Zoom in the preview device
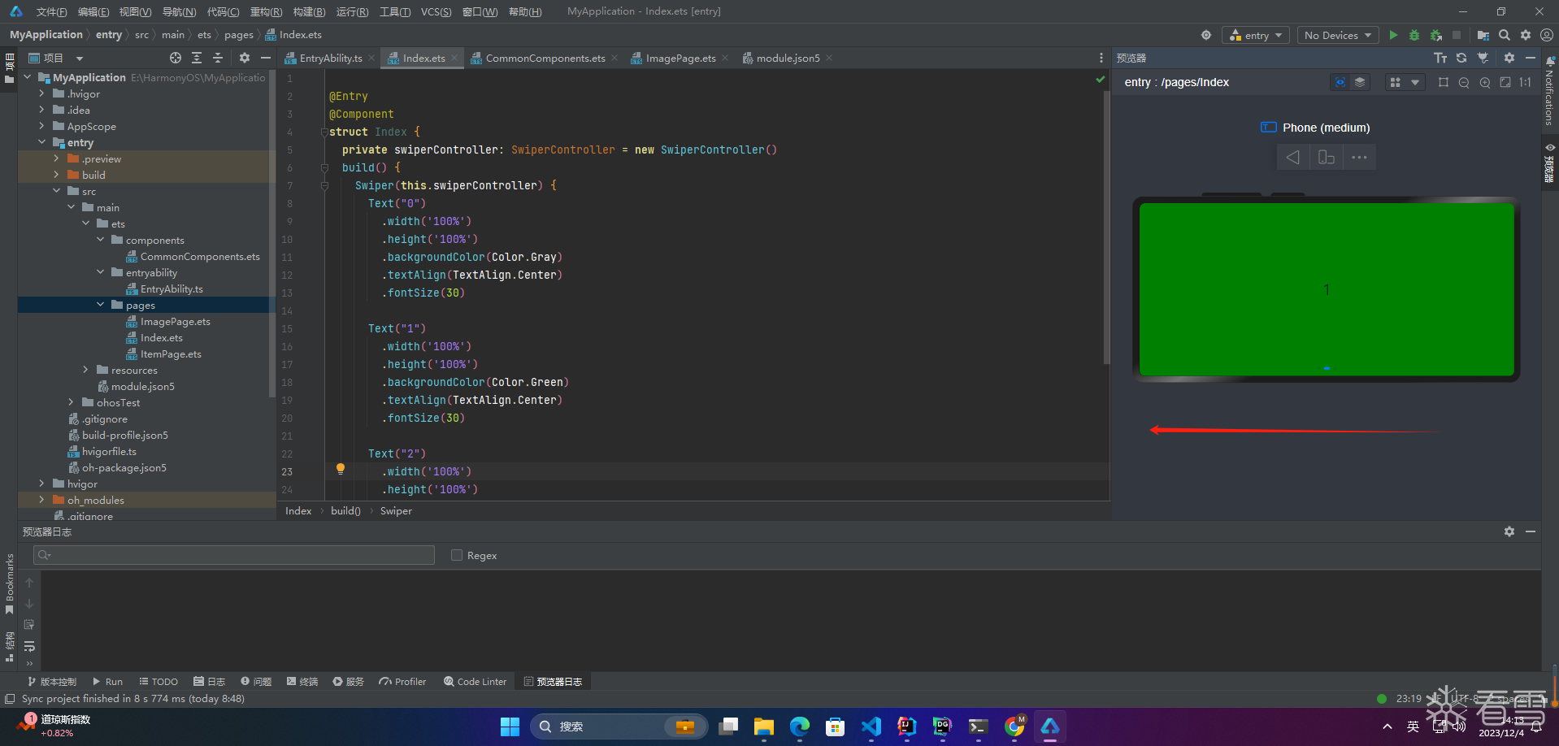 pos(1485,82)
